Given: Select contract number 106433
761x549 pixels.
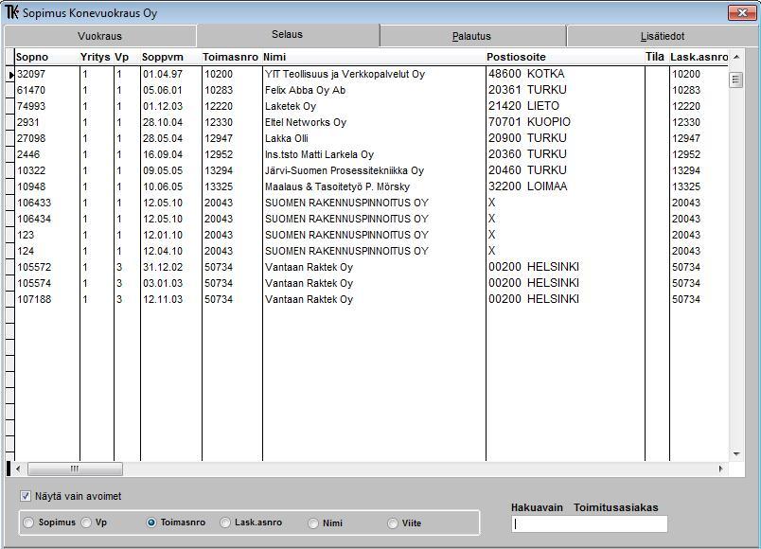Looking at the screenshot, I should click(47, 203).
